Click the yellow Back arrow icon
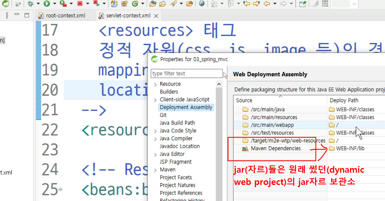 [x=267, y=4]
